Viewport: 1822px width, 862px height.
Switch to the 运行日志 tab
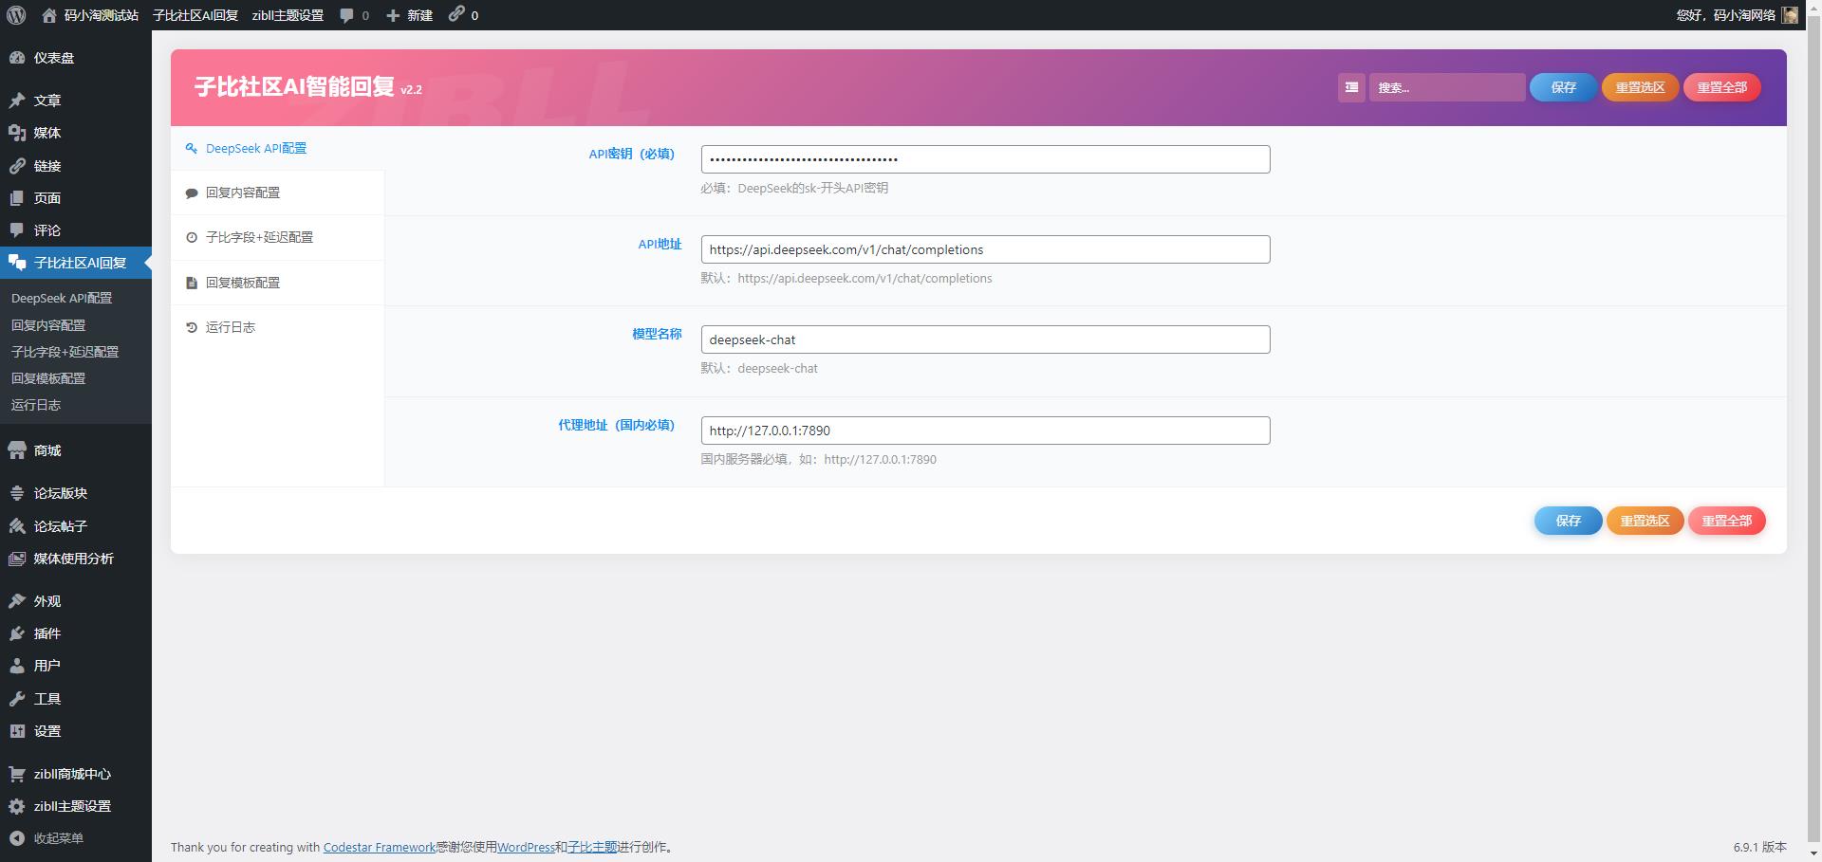click(x=231, y=327)
